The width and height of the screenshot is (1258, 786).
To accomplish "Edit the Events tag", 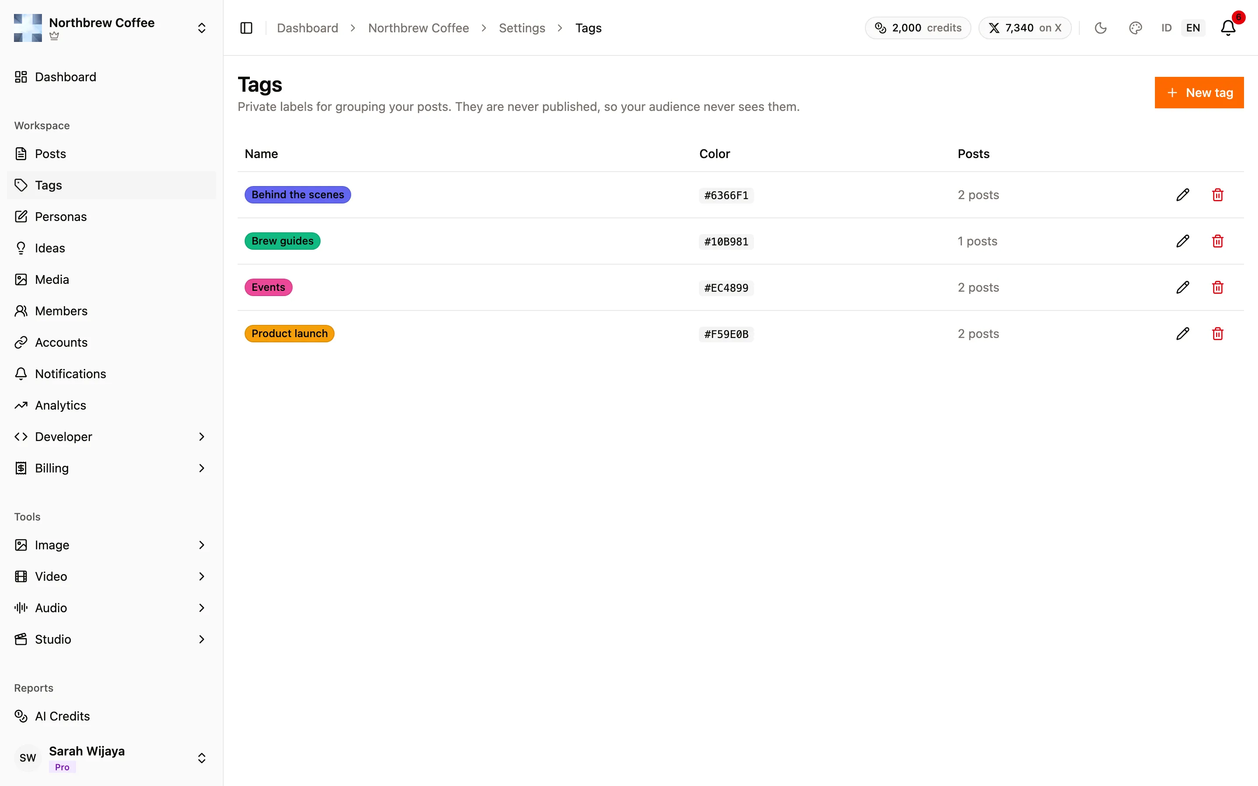I will click(1182, 287).
